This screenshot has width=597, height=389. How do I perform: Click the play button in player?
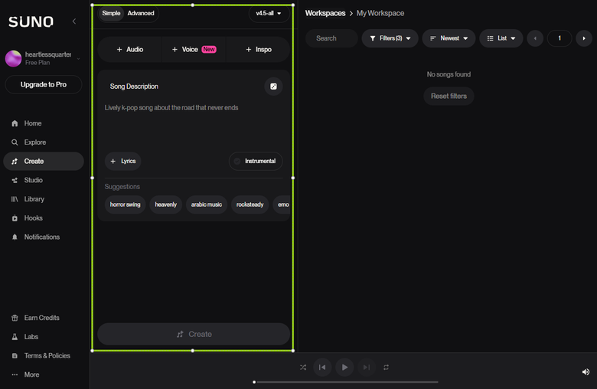click(x=344, y=368)
